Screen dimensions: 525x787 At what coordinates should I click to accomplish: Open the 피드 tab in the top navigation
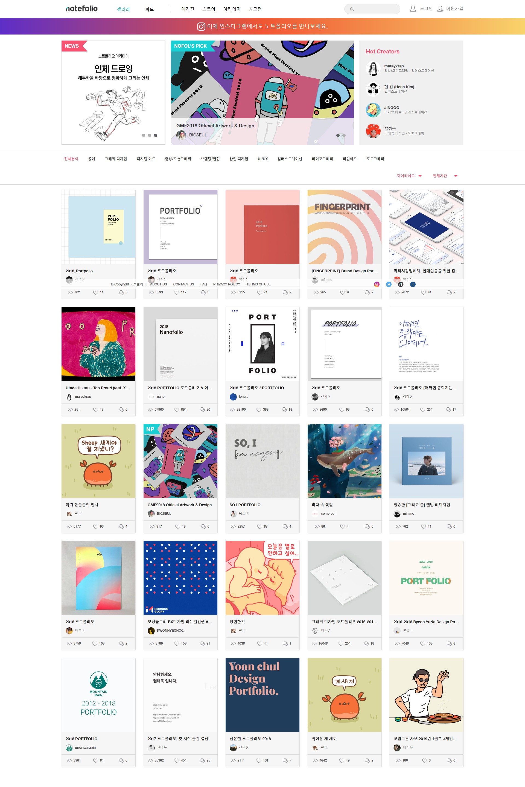149,9
